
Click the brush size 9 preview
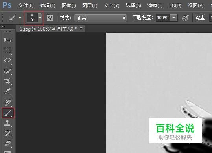pos(32,18)
